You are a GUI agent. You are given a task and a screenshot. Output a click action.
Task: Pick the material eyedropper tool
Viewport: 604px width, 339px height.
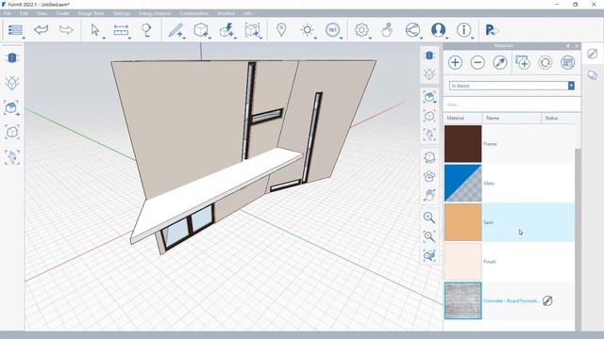[500, 62]
